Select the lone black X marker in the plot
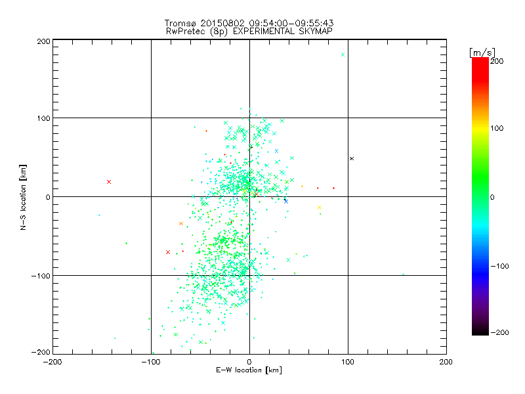Image resolution: width=525 pixels, height=394 pixels. tap(352, 158)
